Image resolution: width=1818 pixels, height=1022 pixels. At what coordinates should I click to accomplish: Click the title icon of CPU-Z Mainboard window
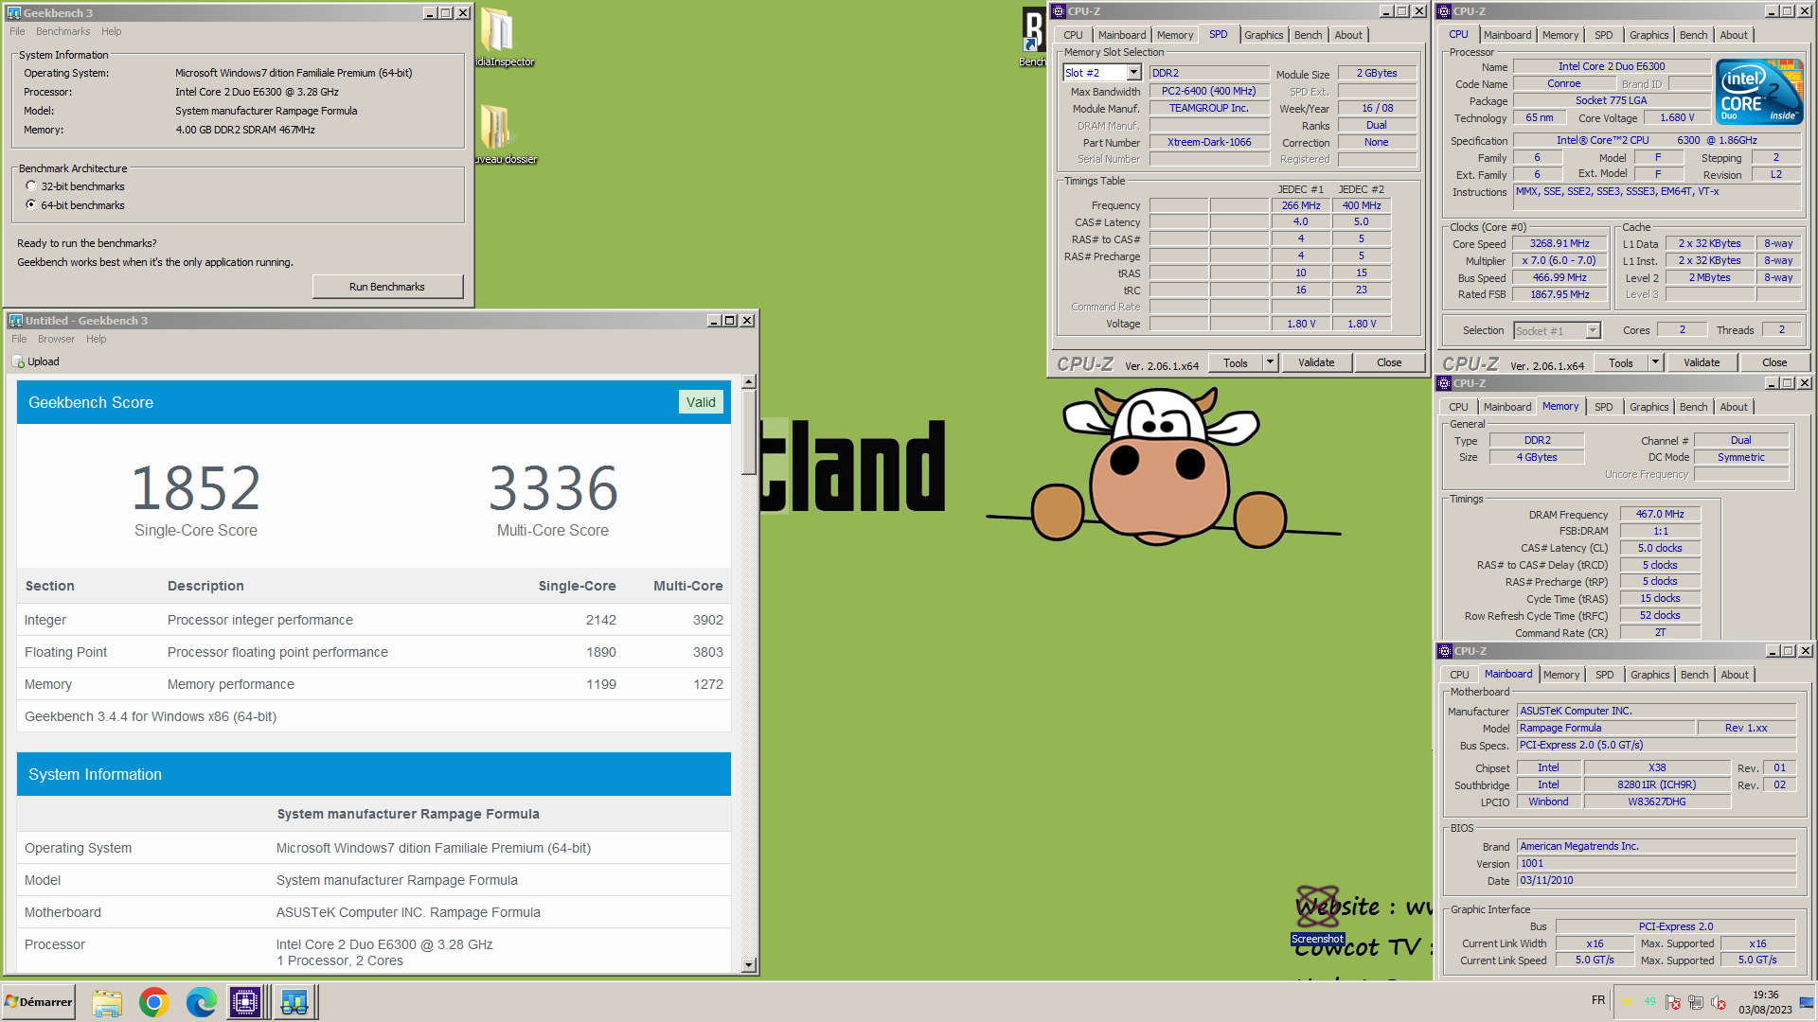pos(1444,651)
